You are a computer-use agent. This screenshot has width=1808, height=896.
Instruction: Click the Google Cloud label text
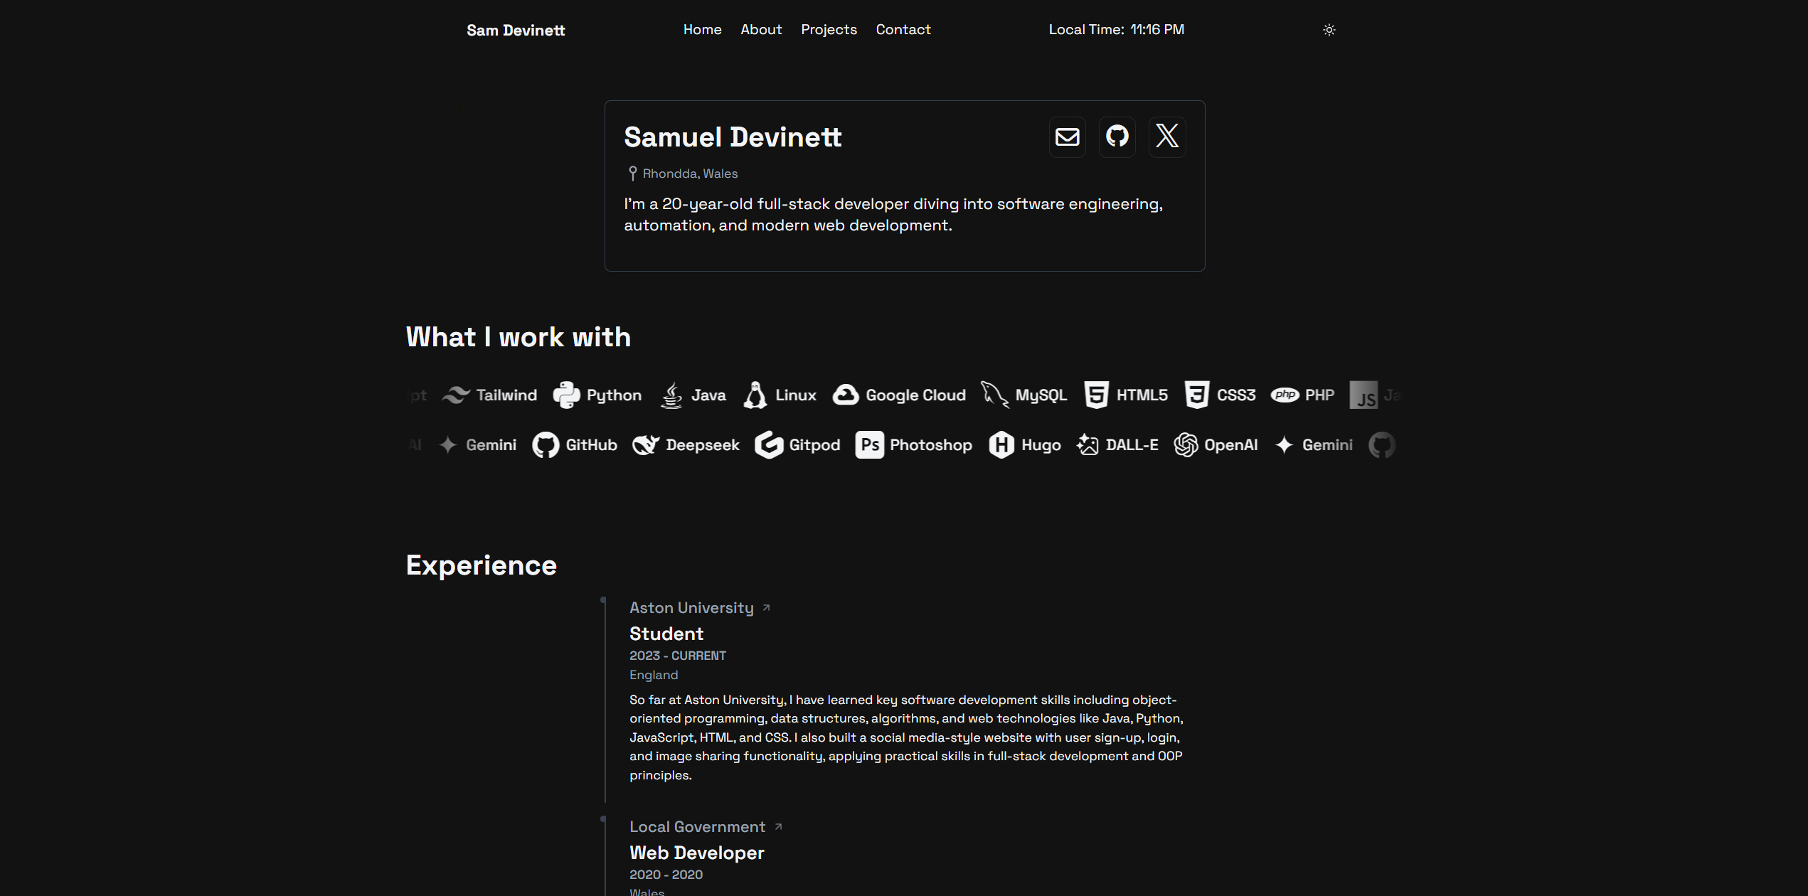click(915, 395)
